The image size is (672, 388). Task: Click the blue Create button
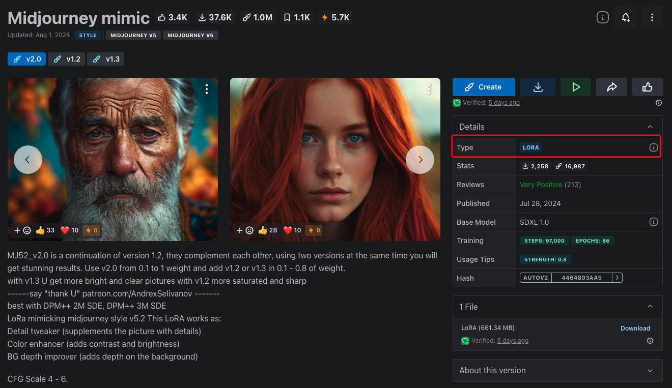[x=484, y=87]
